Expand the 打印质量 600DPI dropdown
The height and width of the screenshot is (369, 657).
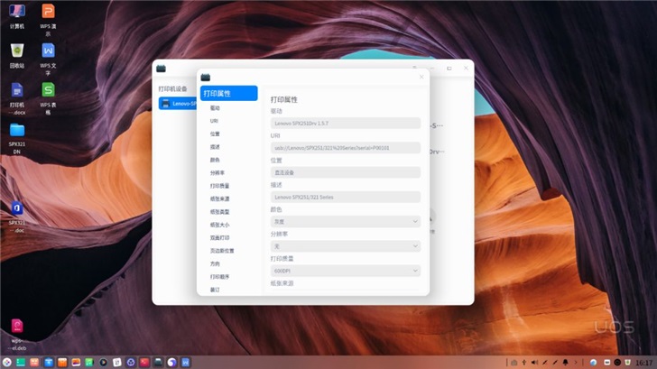345,270
